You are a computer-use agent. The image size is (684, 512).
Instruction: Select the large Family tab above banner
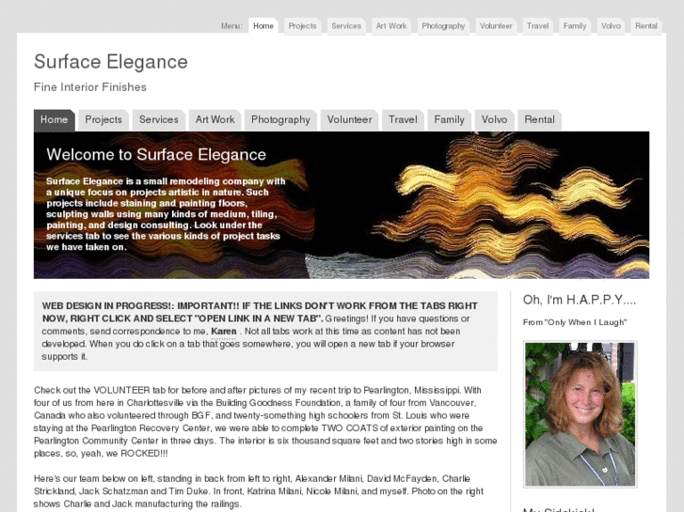[x=450, y=120]
